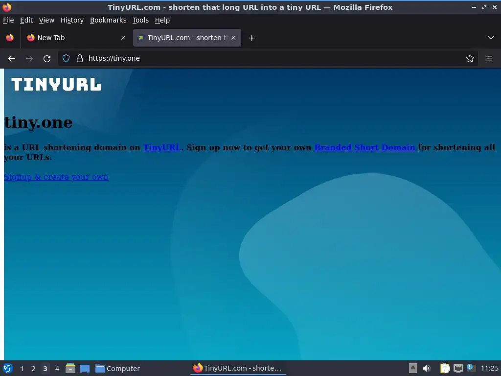
Task: Open the Bookmarks menu
Action: coord(108,20)
